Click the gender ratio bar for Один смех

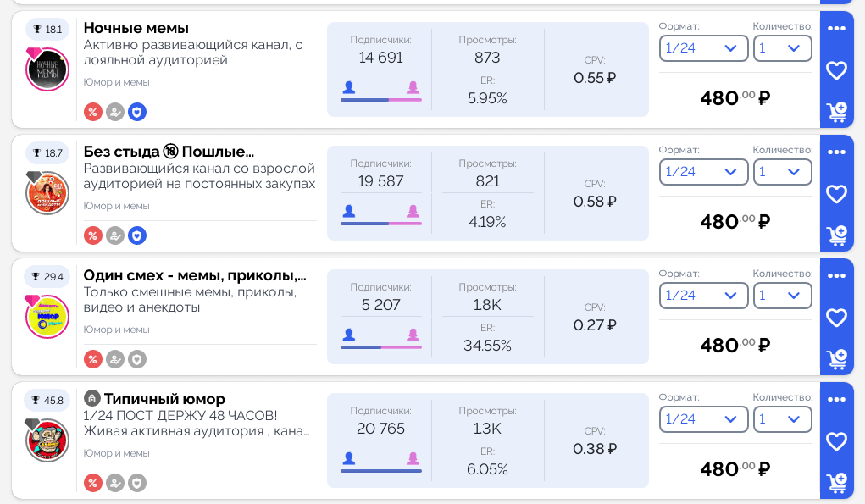coord(380,346)
